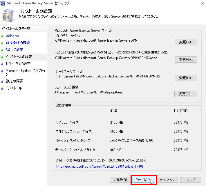Click the 2160 MB system drive value
The image size is (206, 186).
(x=117, y=123)
